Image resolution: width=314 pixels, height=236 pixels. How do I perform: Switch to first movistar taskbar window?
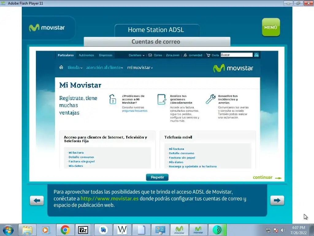click(179, 230)
